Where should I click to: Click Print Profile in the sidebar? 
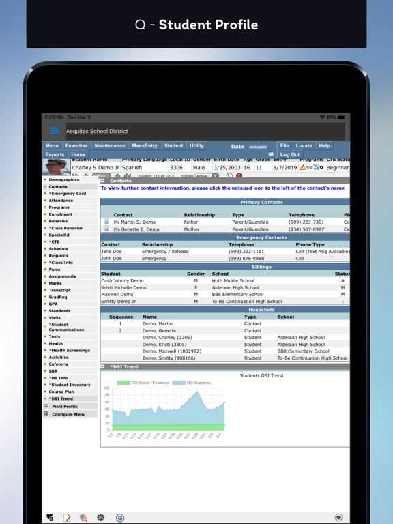pos(65,407)
